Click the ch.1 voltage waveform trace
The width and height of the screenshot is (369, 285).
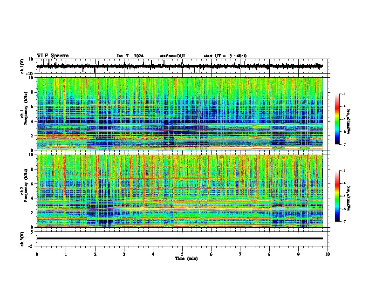pos(180,66)
